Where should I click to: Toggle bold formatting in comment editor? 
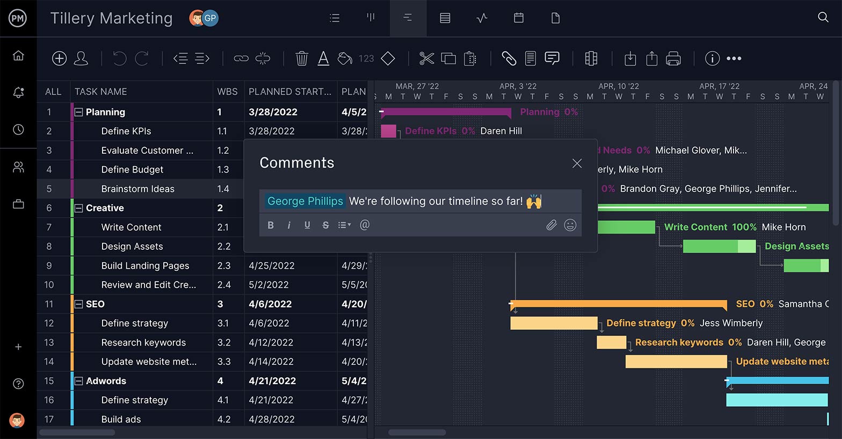[271, 225]
